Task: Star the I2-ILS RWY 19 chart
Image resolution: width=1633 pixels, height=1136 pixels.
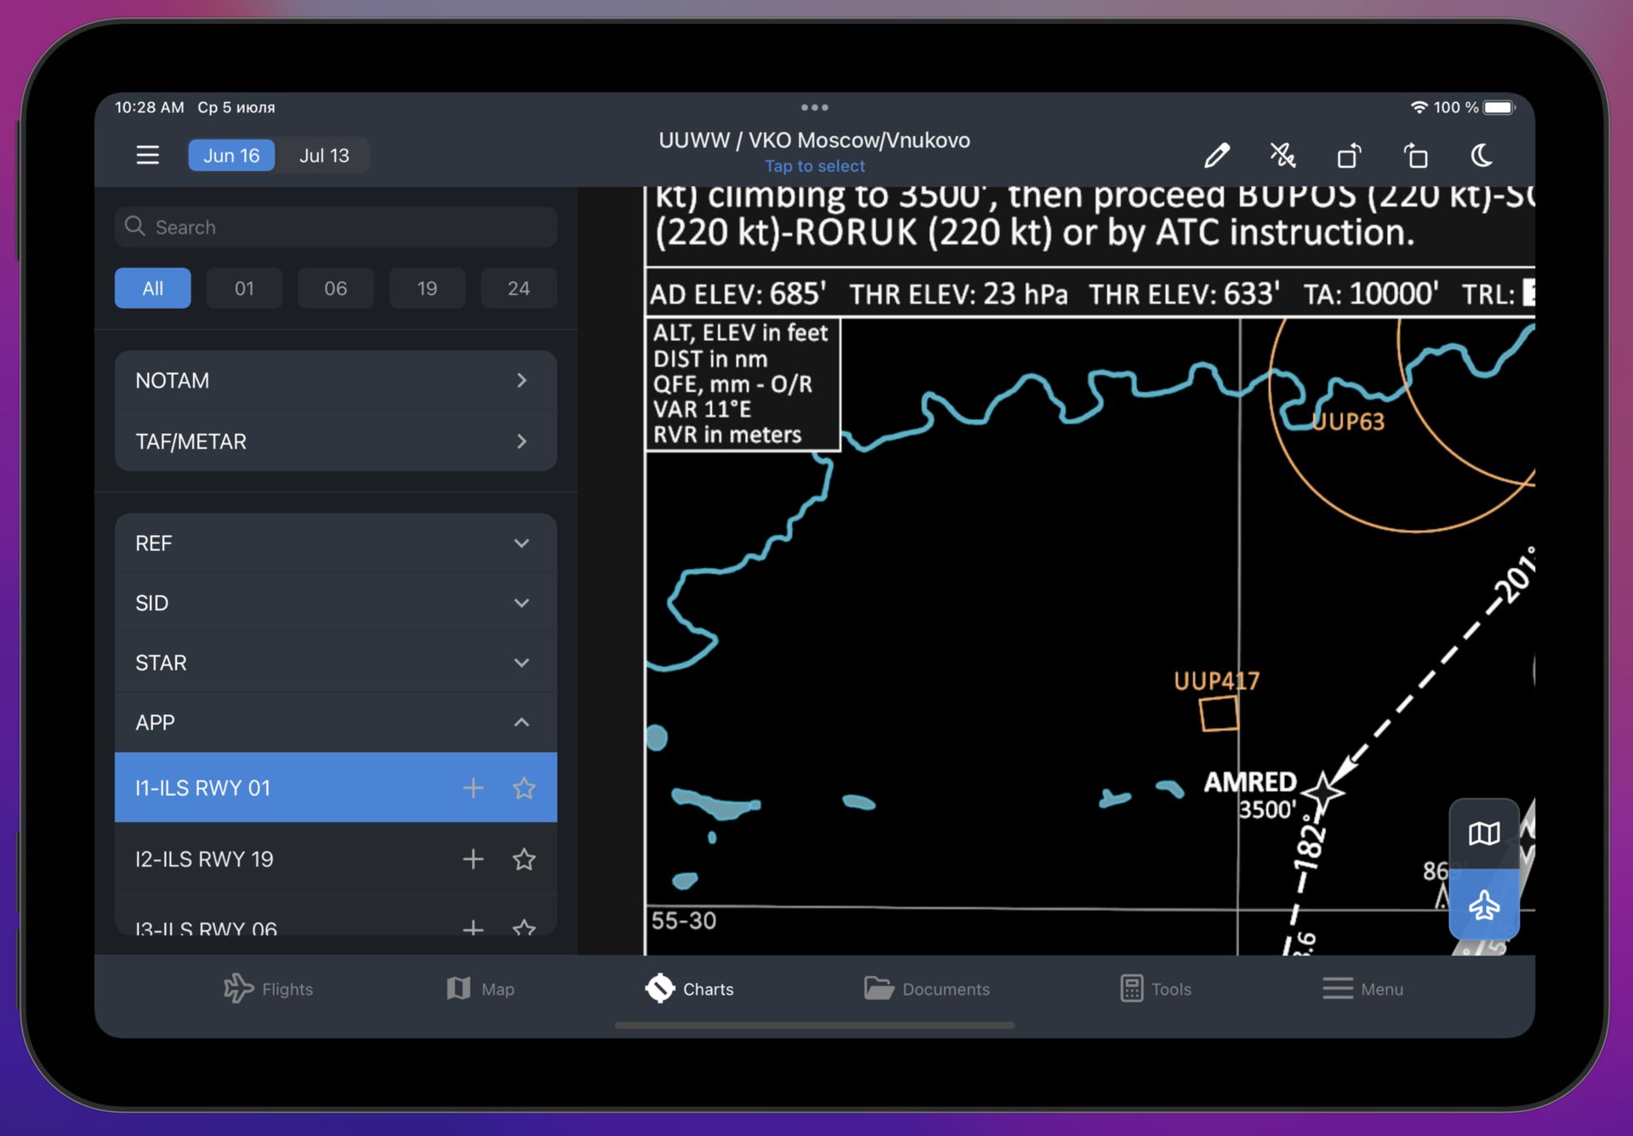Action: 524,859
